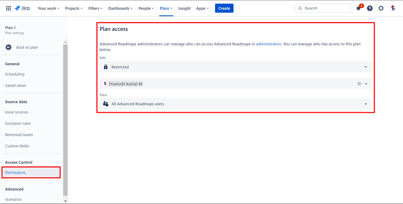Open the People menu
This screenshot has height=204, width=403.
[146, 8]
